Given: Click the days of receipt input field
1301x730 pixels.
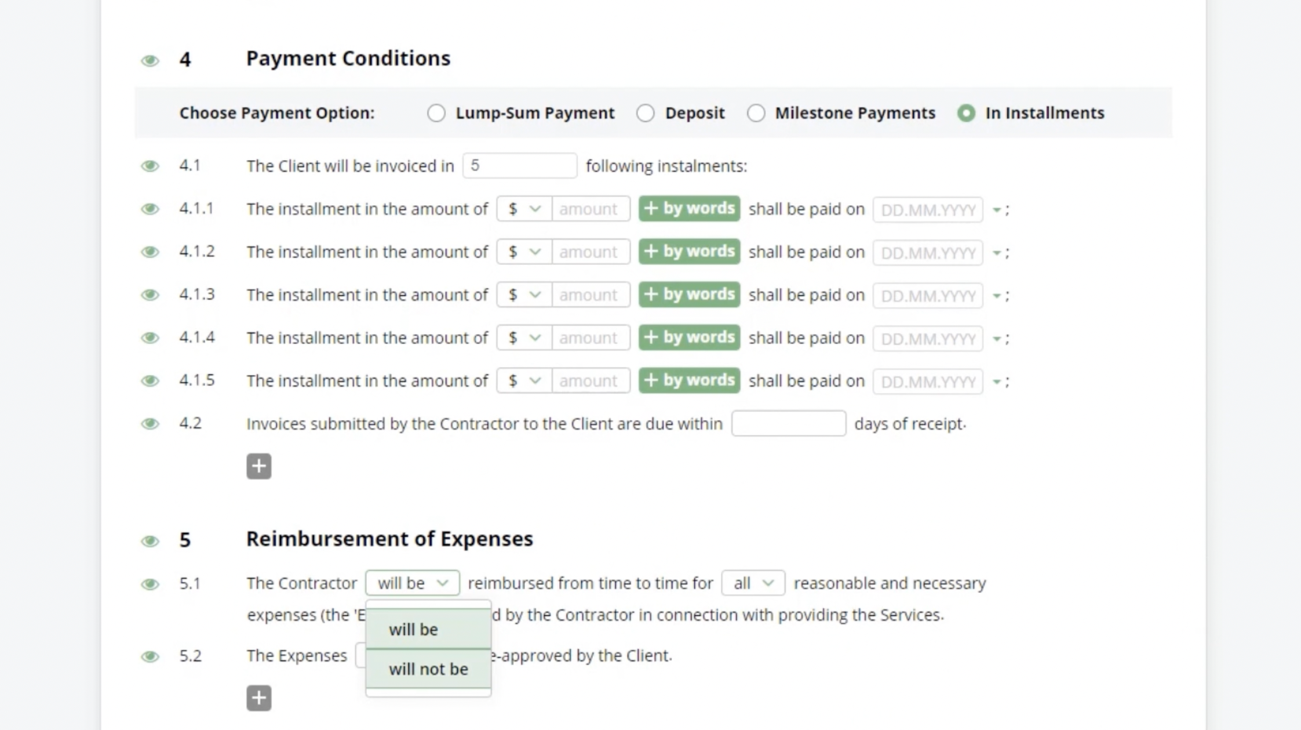Looking at the screenshot, I should pos(788,423).
